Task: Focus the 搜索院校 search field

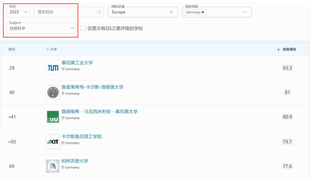Action: point(69,12)
